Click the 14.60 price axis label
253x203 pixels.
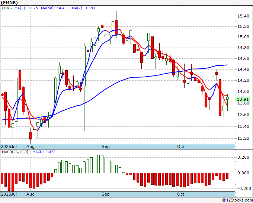click(x=243, y=58)
